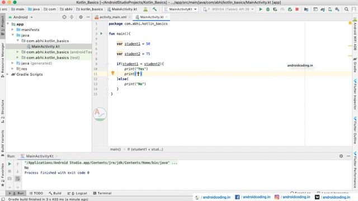358x201 pixels.
Task: Expand the res folder
Action: (x=12, y=69)
